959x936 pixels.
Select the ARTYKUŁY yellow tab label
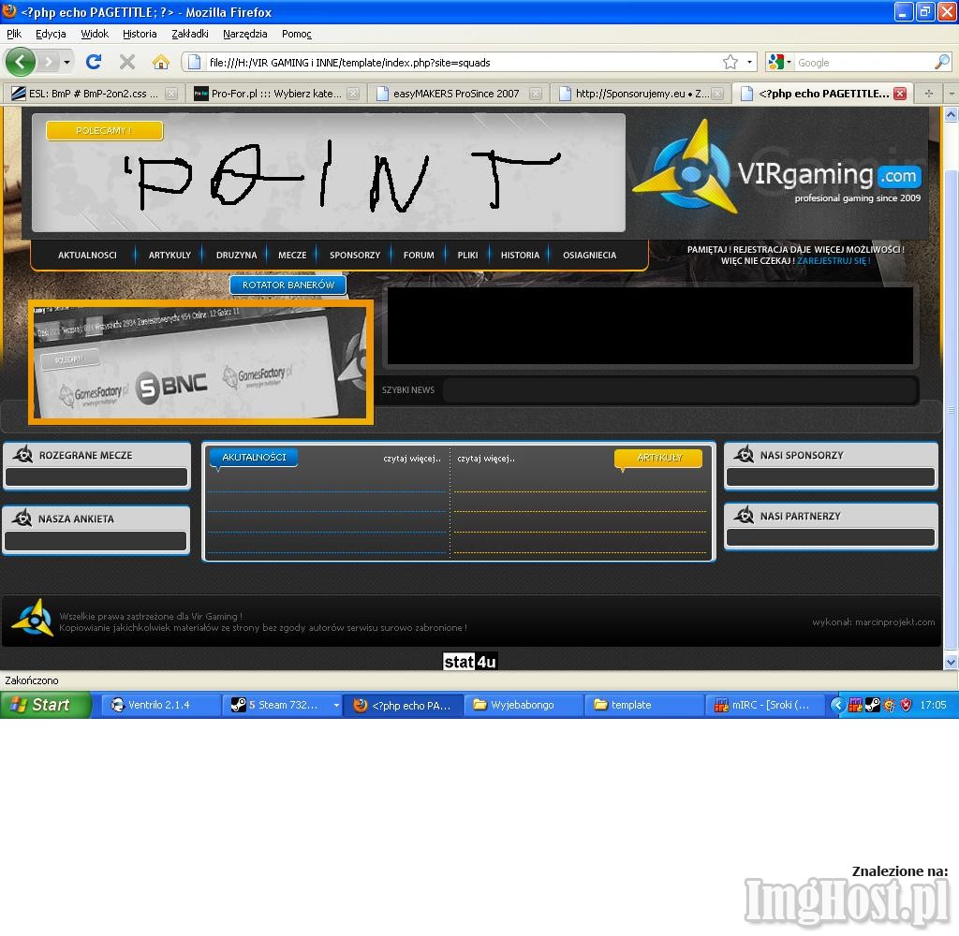click(x=658, y=458)
